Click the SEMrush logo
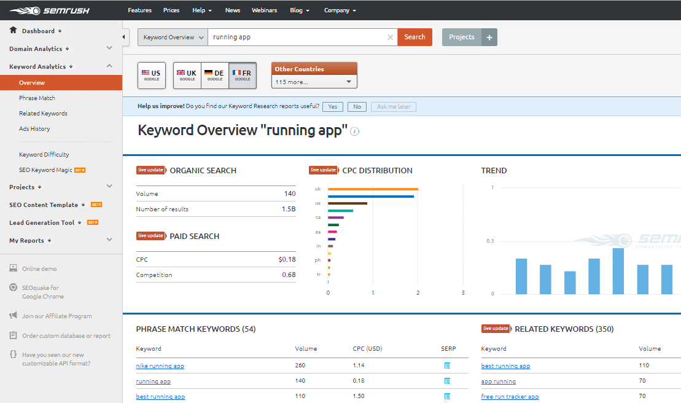Image resolution: width=681 pixels, height=403 pixels. [x=50, y=10]
